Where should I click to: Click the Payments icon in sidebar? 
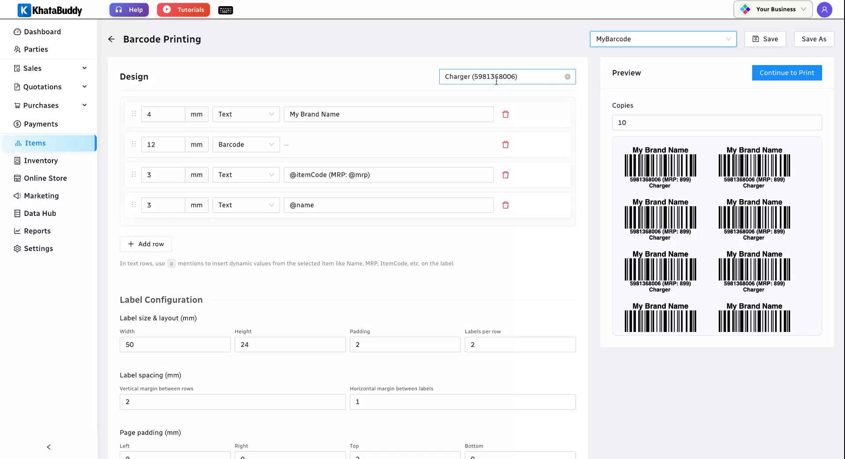17,124
